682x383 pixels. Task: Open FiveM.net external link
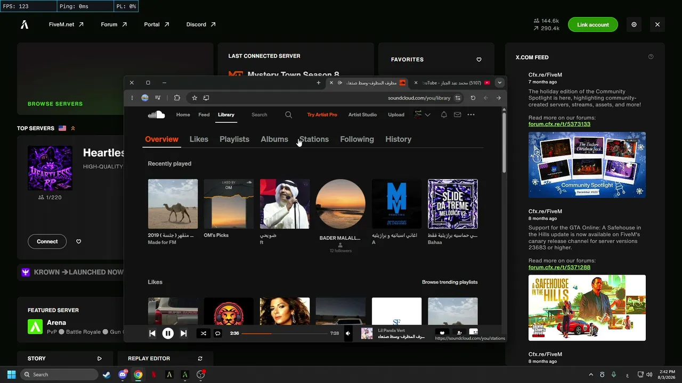66,24
